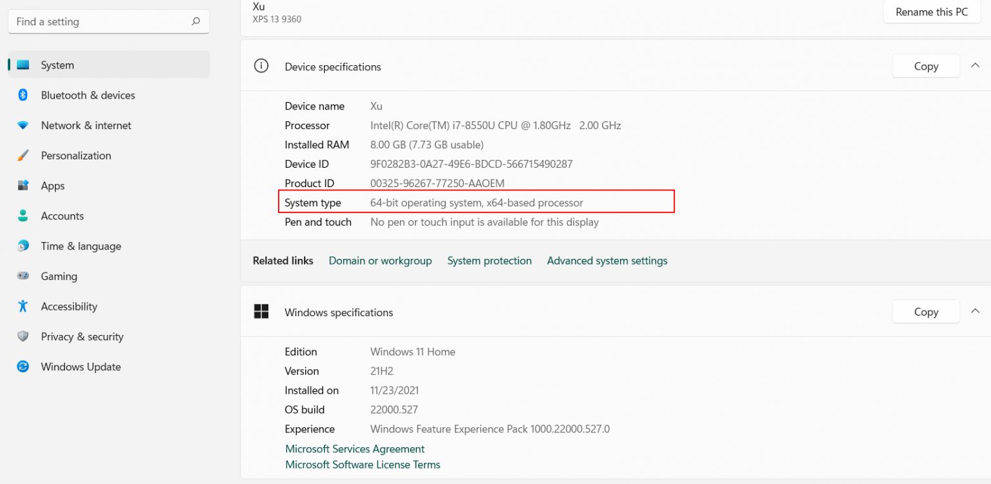The height and width of the screenshot is (484, 991).
Task: Copy the Device specifications
Action: [926, 66]
